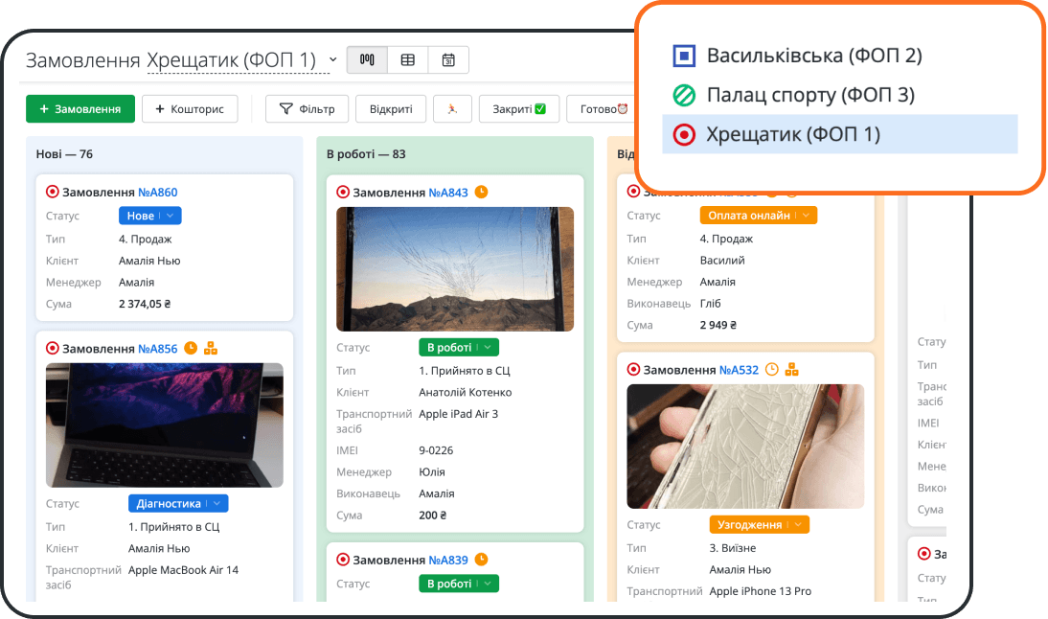Open the Узгодження status dropdown
1048x619 pixels.
759,524
